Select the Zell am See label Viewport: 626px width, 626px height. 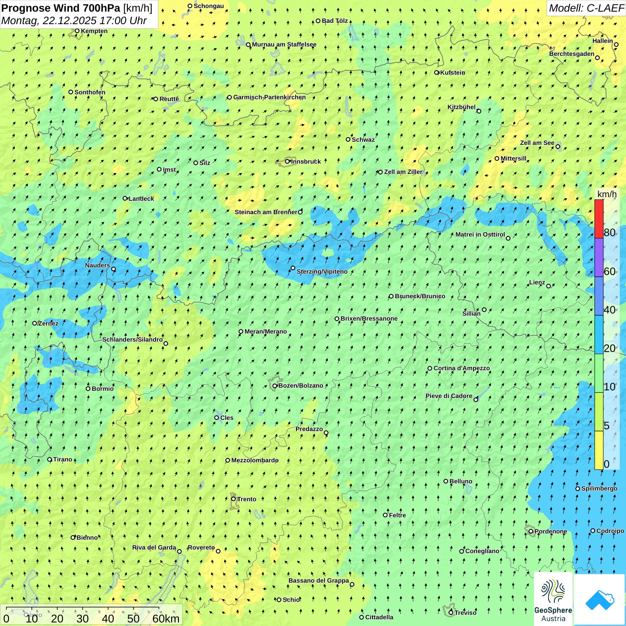click(537, 143)
